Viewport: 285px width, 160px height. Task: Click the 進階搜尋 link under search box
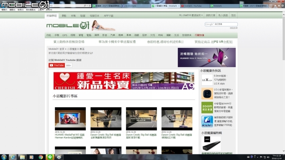click(234, 28)
